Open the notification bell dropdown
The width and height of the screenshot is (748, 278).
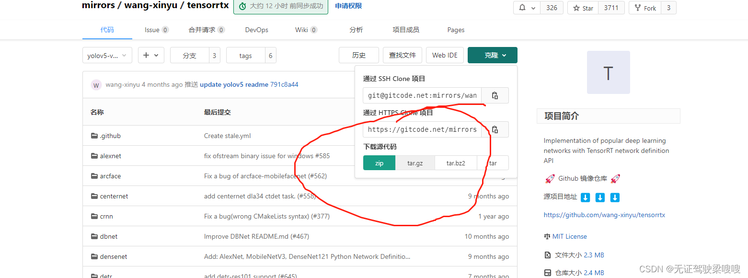click(x=527, y=8)
